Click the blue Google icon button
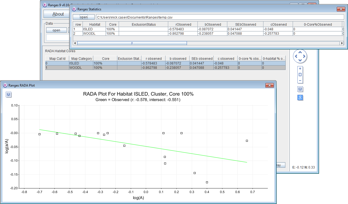This screenshot has height=204, width=348. (300, 97)
